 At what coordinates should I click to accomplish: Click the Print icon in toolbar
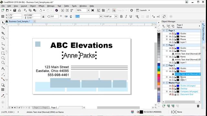click(19, 10)
